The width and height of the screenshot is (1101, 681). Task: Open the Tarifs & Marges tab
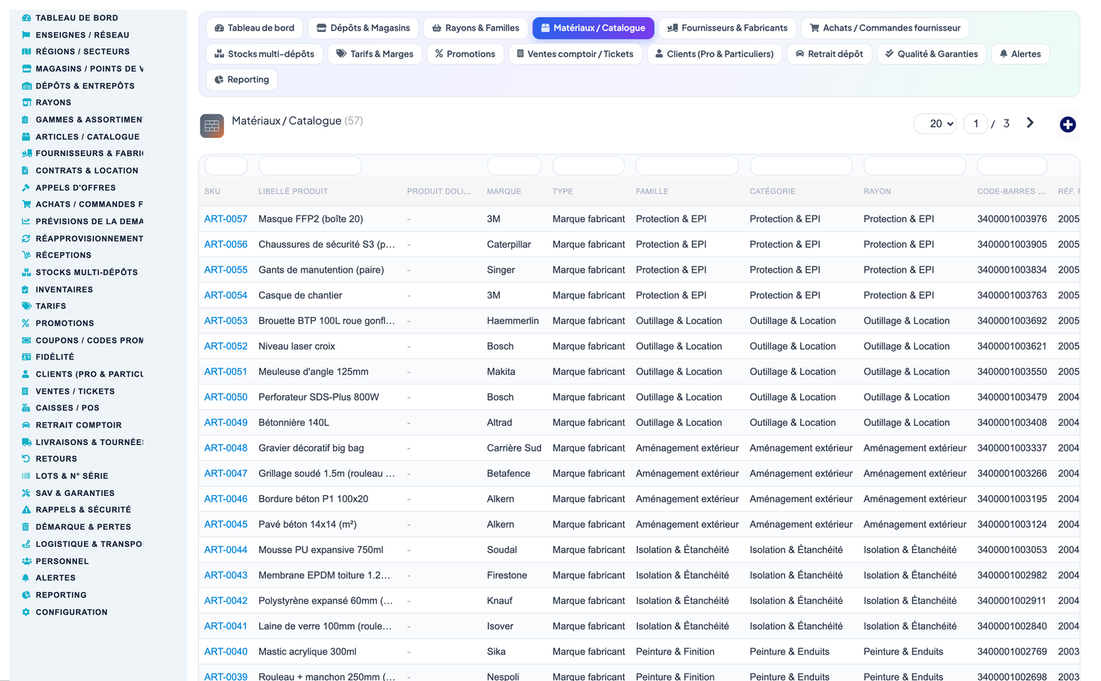tap(375, 54)
